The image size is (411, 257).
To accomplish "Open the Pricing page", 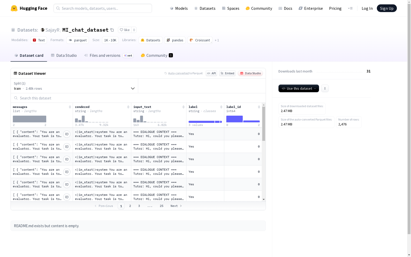I will click(335, 8).
